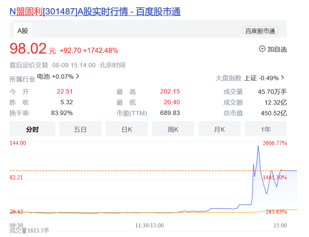Click the 2606.77% chart axis label
The width and height of the screenshot is (309, 237).
[275, 143]
